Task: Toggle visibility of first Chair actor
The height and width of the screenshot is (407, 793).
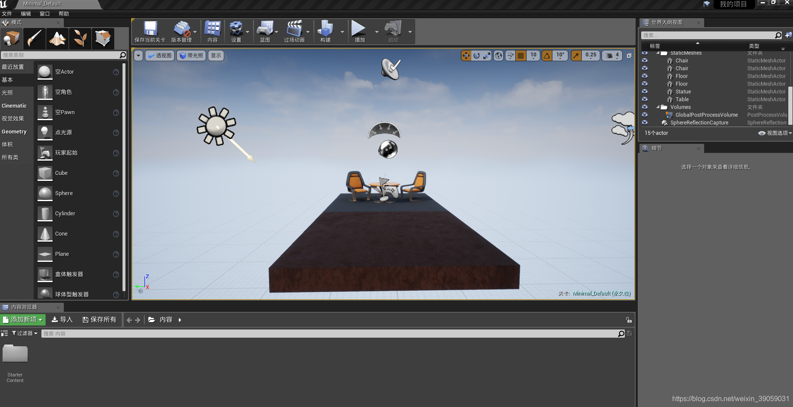Action: click(645, 61)
